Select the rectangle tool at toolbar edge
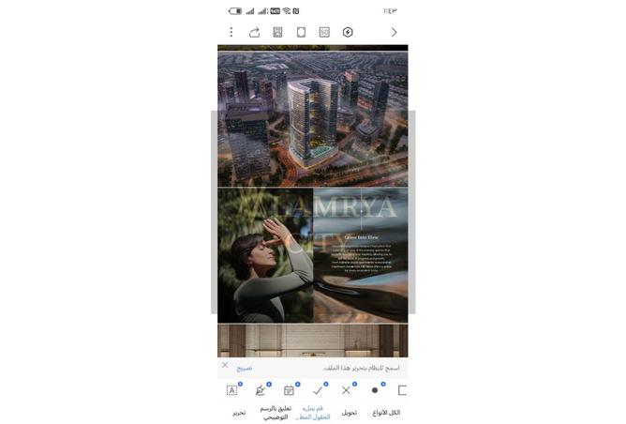 [402, 390]
